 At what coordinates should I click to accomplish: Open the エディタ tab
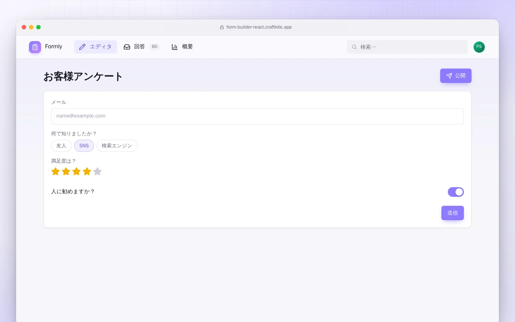[x=95, y=47]
